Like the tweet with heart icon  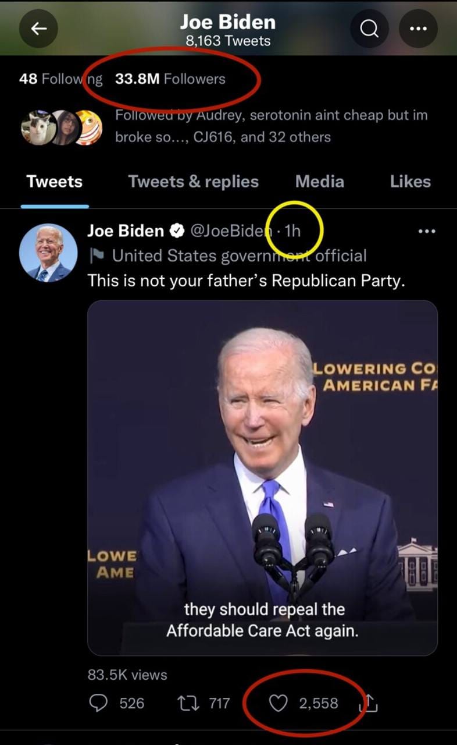279,703
